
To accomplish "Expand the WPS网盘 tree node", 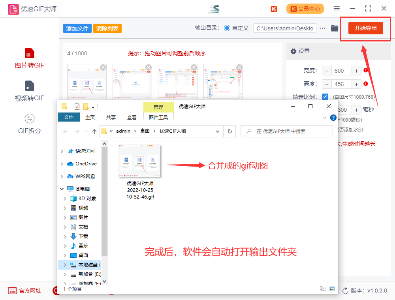I will point(62,176).
